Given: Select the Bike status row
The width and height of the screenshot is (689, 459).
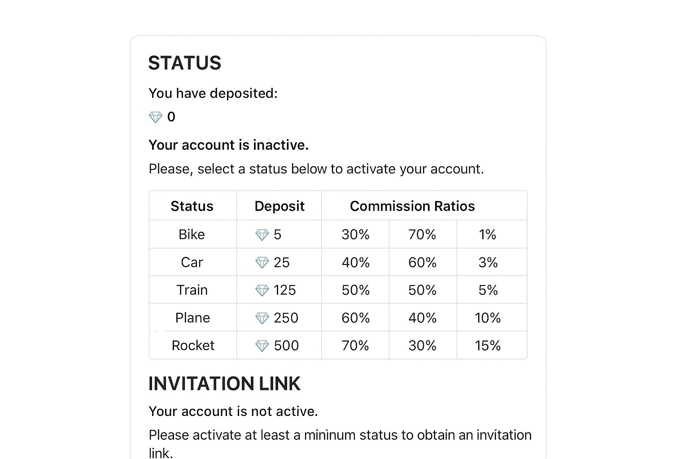Looking at the screenshot, I should [x=338, y=234].
